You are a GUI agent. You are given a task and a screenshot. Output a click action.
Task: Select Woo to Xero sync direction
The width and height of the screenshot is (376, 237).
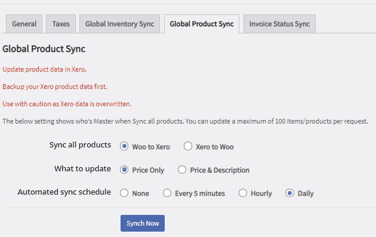[x=124, y=146]
